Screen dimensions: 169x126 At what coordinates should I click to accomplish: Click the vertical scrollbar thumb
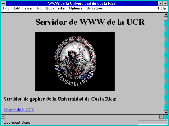[x=166, y=19]
